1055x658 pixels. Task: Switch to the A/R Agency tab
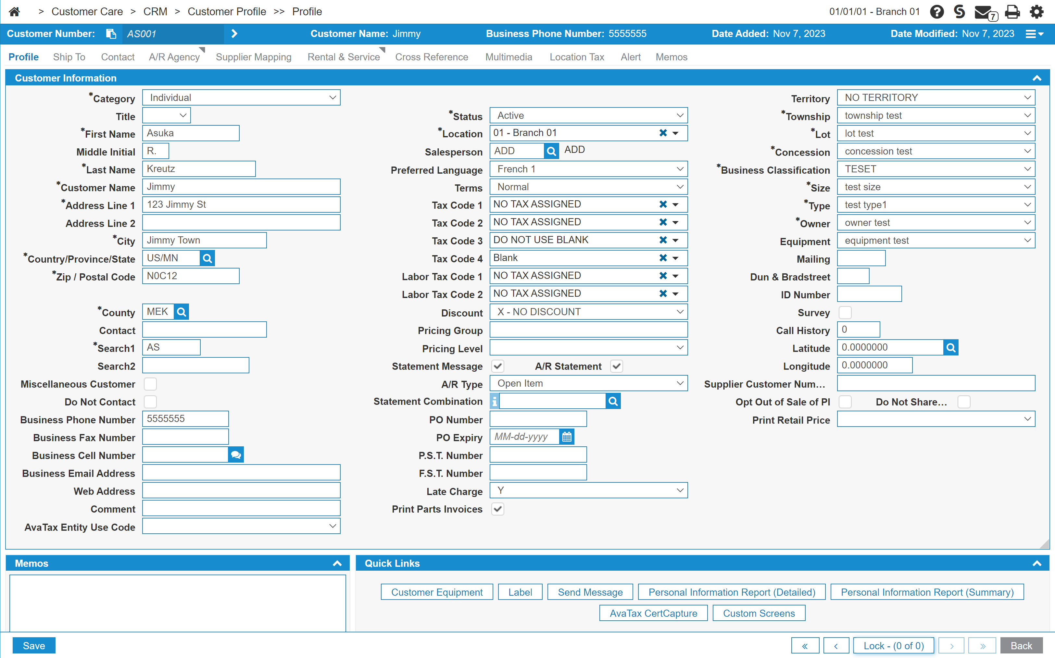(x=174, y=57)
